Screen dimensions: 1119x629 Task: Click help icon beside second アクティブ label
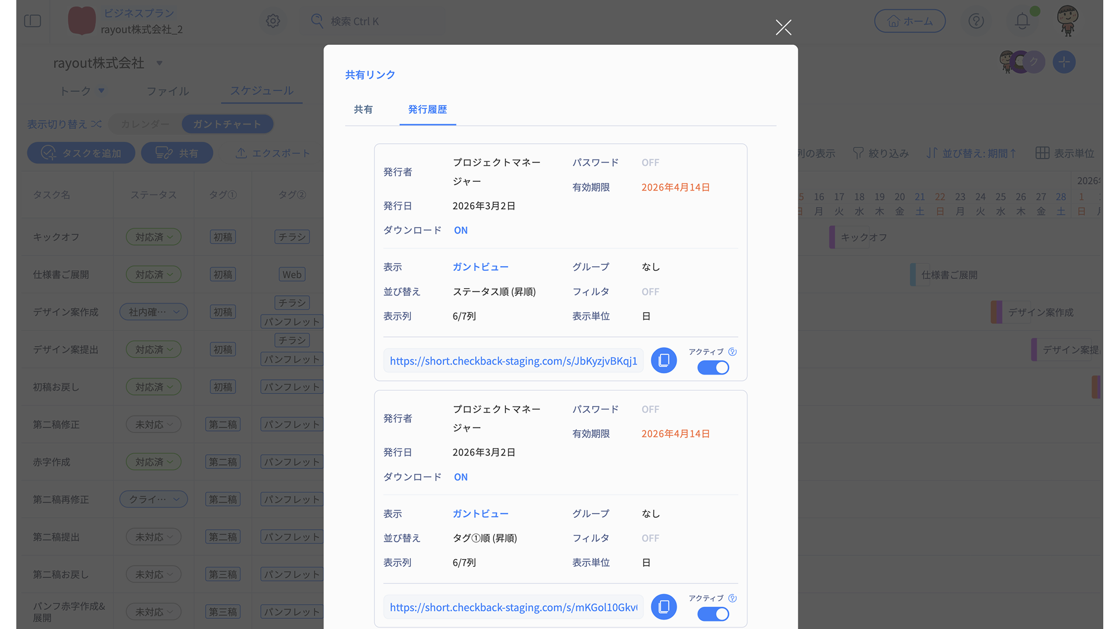(733, 598)
